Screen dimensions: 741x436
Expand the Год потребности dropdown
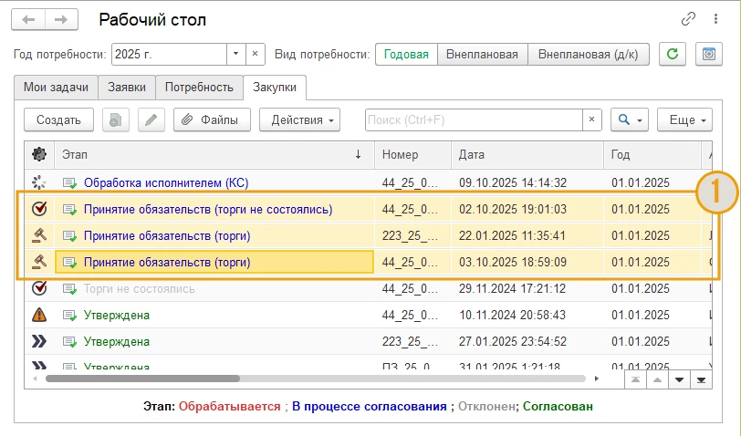tap(235, 54)
